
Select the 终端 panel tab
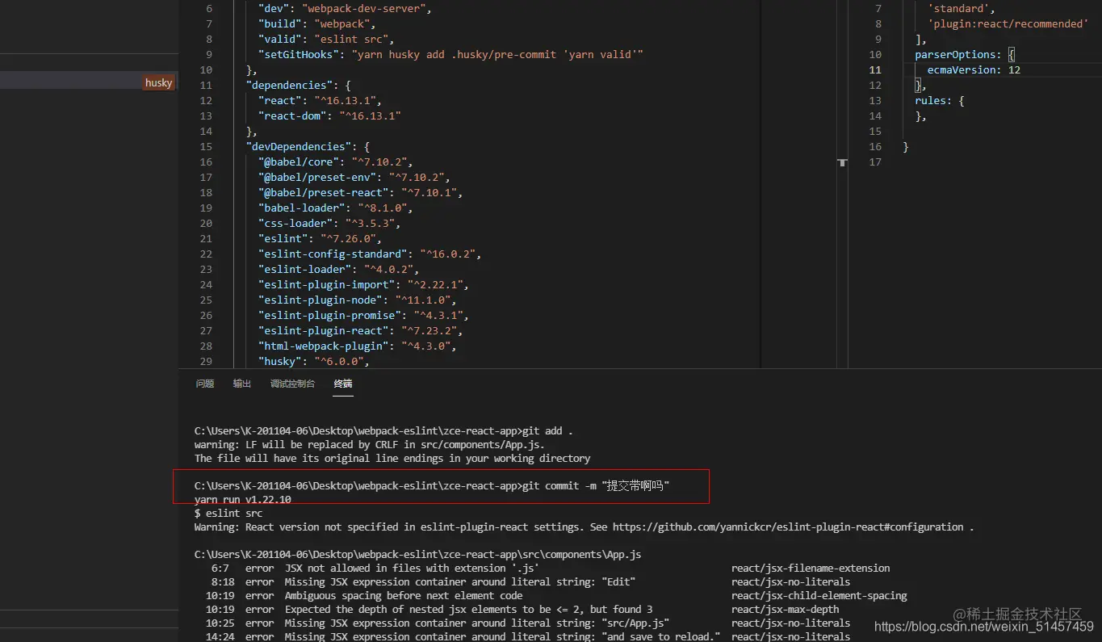tap(343, 384)
